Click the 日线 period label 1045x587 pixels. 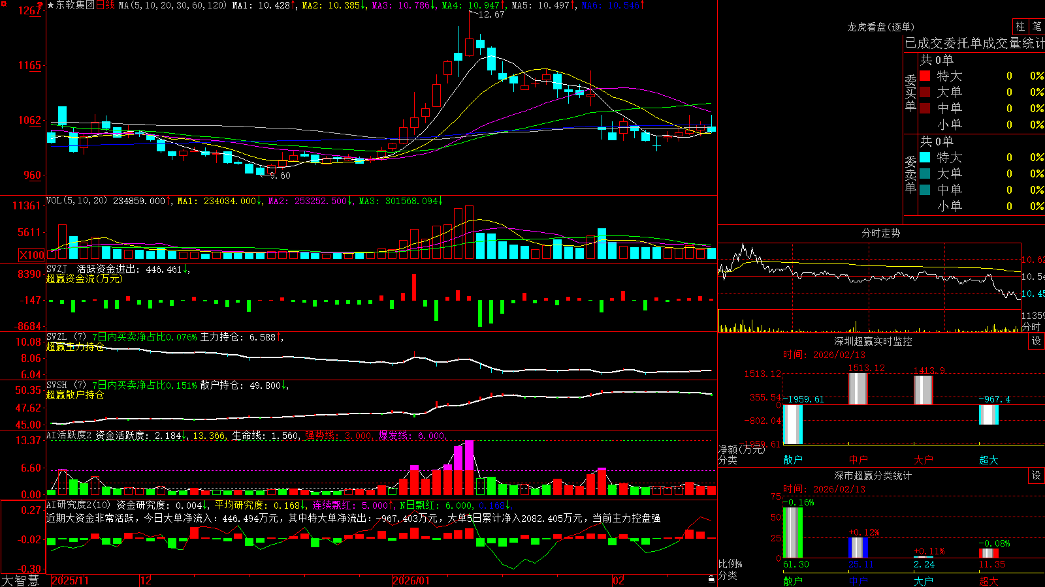coord(105,5)
